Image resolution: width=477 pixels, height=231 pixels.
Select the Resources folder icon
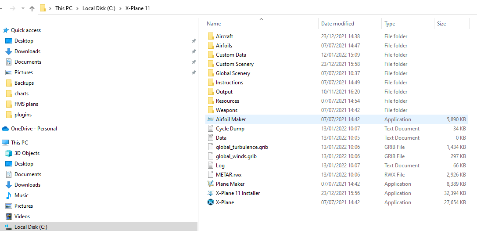pos(211,101)
